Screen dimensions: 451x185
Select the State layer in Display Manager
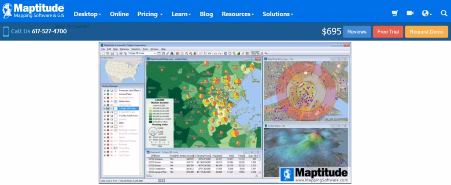tap(122, 123)
